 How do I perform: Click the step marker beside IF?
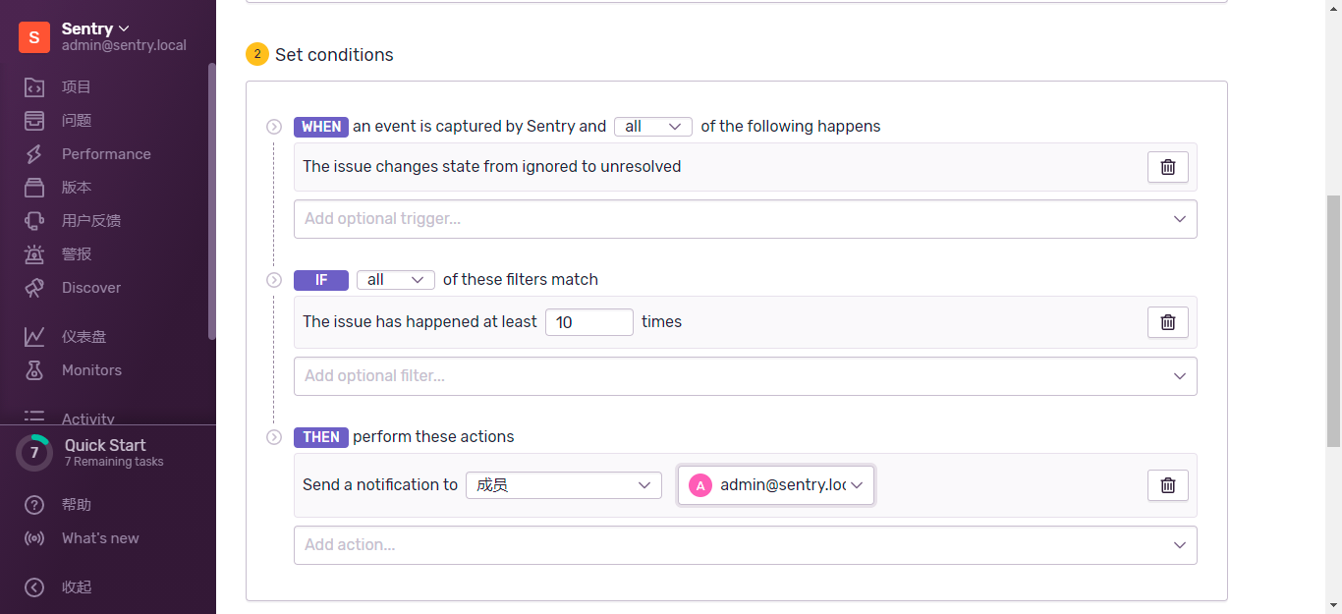click(274, 280)
